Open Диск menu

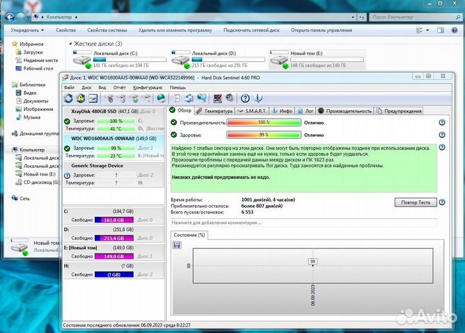click(x=87, y=87)
